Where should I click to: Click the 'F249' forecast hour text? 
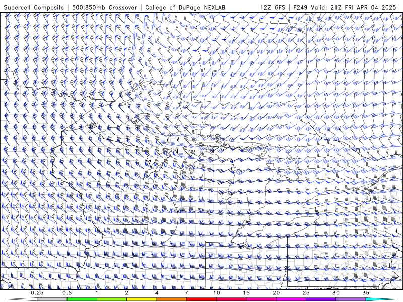[300, 7]
